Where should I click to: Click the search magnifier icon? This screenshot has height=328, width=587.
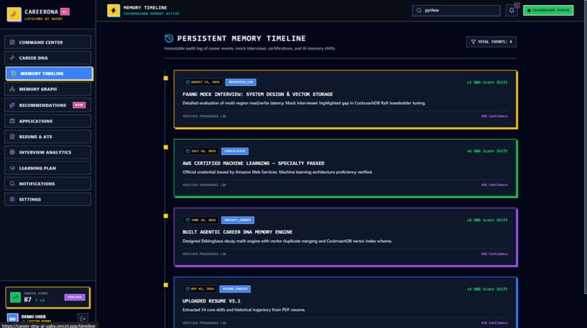pos(419,10)
